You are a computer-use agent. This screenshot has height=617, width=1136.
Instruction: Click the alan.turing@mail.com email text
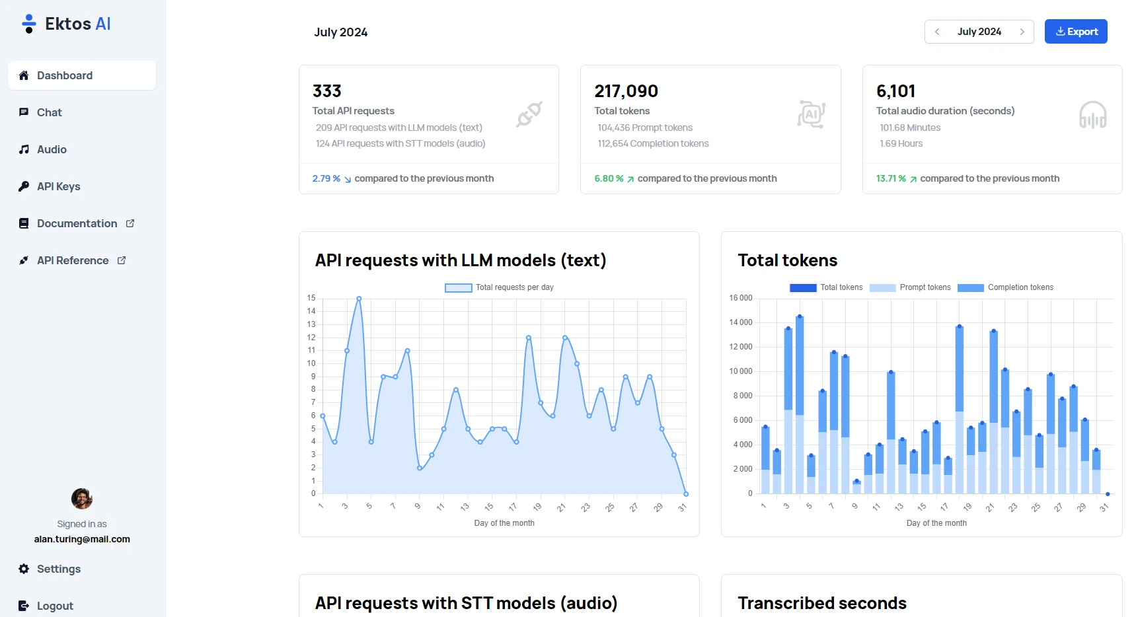click(x=82, y=539)
